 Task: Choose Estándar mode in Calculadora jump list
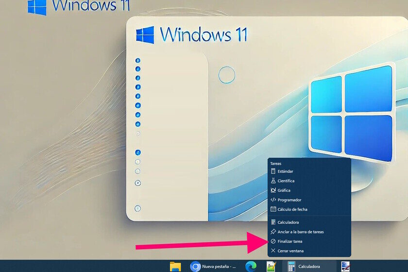309,171
